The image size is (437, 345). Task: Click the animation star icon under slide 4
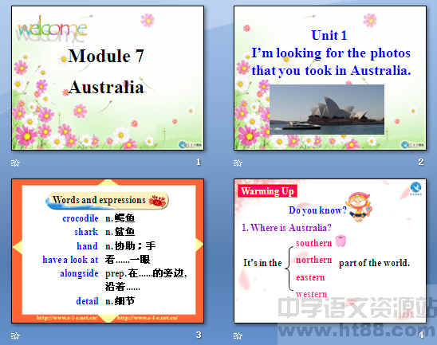[x=238, y=335]
